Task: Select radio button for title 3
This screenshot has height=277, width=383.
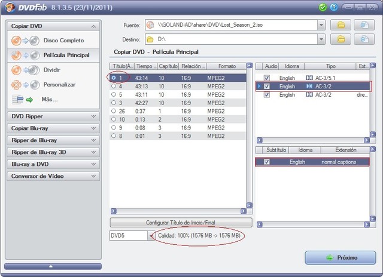Action: pos(114,103)
